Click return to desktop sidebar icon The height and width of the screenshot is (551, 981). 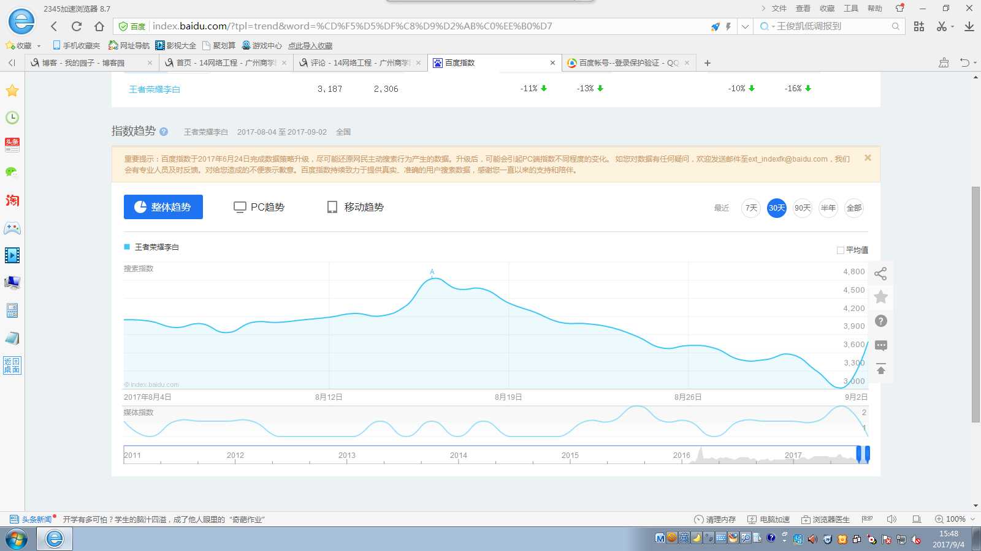click(x=12, y=365)
